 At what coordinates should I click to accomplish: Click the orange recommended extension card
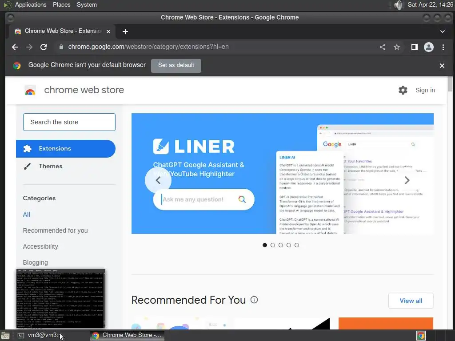386,323
